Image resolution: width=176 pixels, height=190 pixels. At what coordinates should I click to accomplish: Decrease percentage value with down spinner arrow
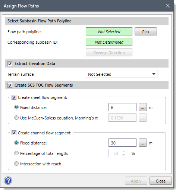tap(123, 155)
